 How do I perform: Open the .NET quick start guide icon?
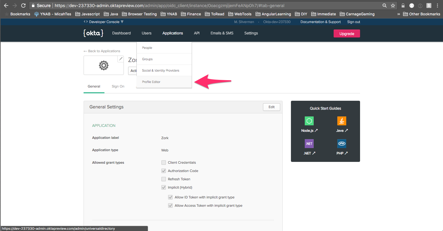point(309,143)
